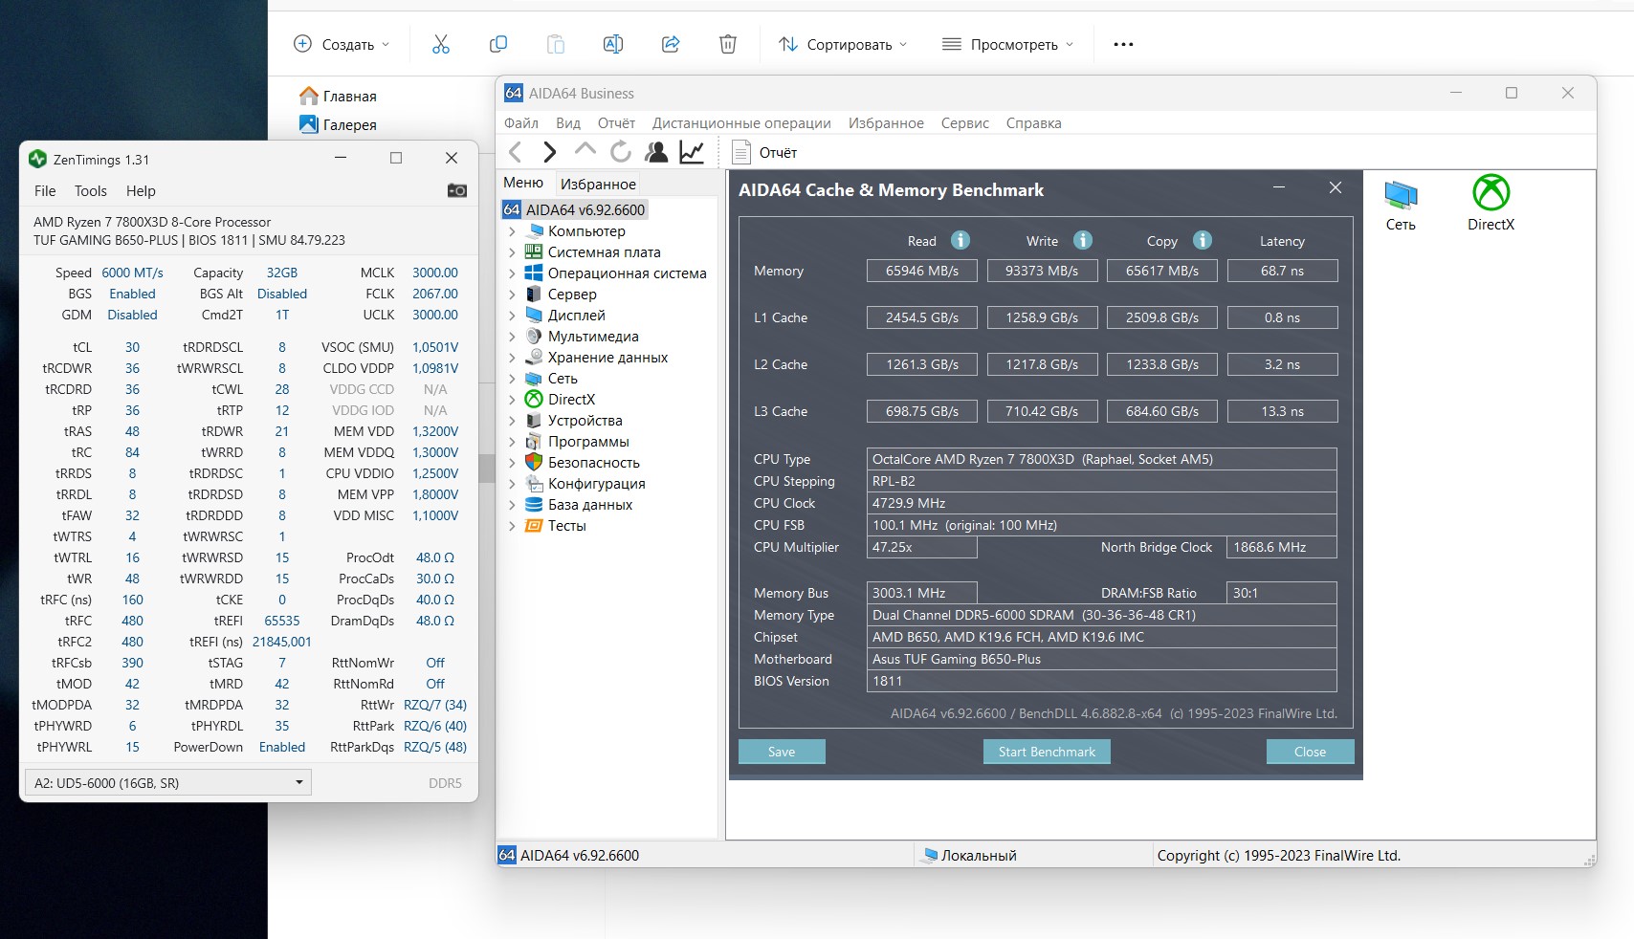Switch to the Избранное tab in AIDA64 sidebar

(598, 184)
